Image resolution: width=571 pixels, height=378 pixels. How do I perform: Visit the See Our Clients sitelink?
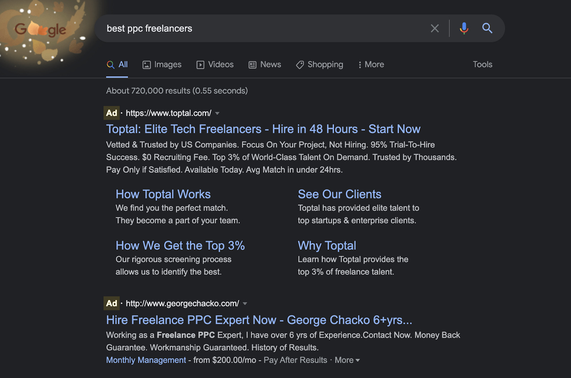[339, 194]
